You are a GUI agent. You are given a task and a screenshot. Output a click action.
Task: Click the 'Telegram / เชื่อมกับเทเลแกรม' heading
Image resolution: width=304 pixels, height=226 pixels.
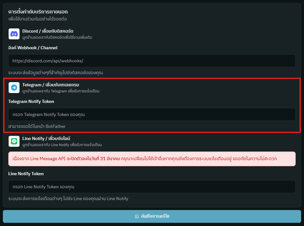[51, 85]
